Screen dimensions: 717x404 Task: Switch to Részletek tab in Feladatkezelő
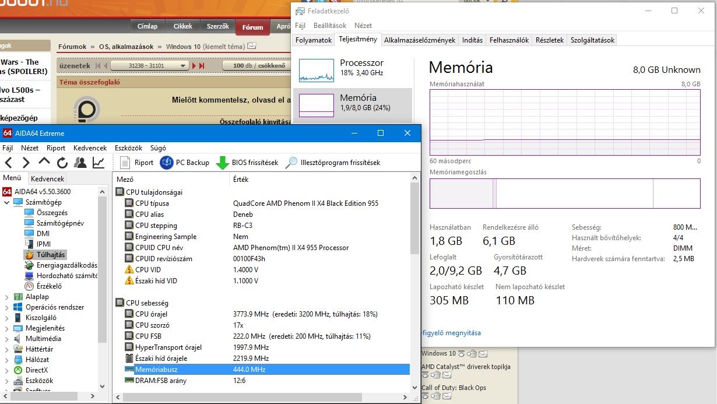pyautogui.click(x=550, y=40)
